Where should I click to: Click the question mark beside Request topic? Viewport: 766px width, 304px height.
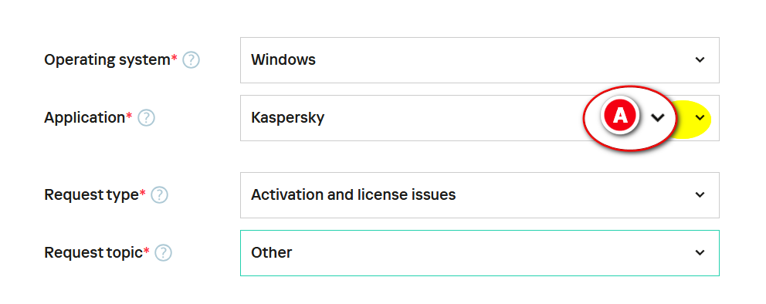click(163, 253)
